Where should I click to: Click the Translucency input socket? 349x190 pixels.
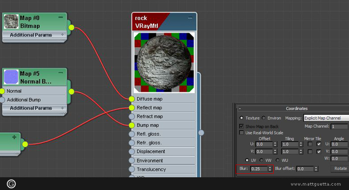tap(132, 169)
